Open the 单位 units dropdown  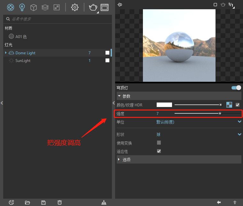[199, 122]
